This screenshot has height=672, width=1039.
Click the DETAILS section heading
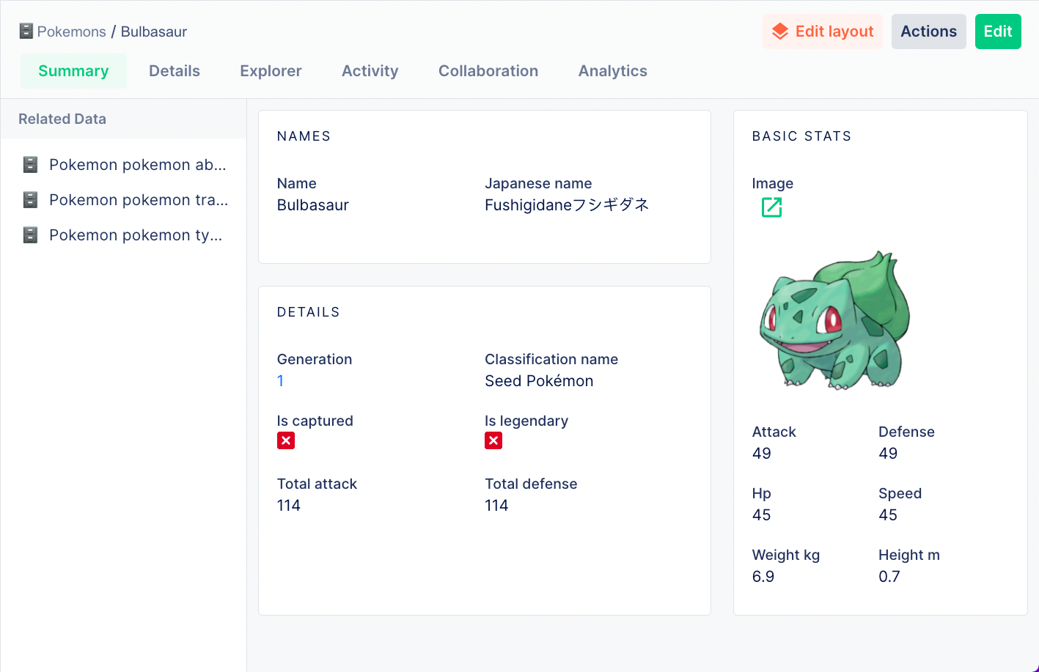tap(308, 312)
